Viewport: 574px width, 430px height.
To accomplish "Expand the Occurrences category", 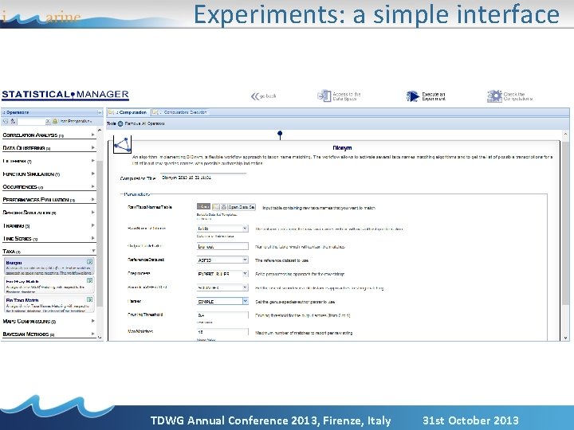I will [x=49, y=187].
